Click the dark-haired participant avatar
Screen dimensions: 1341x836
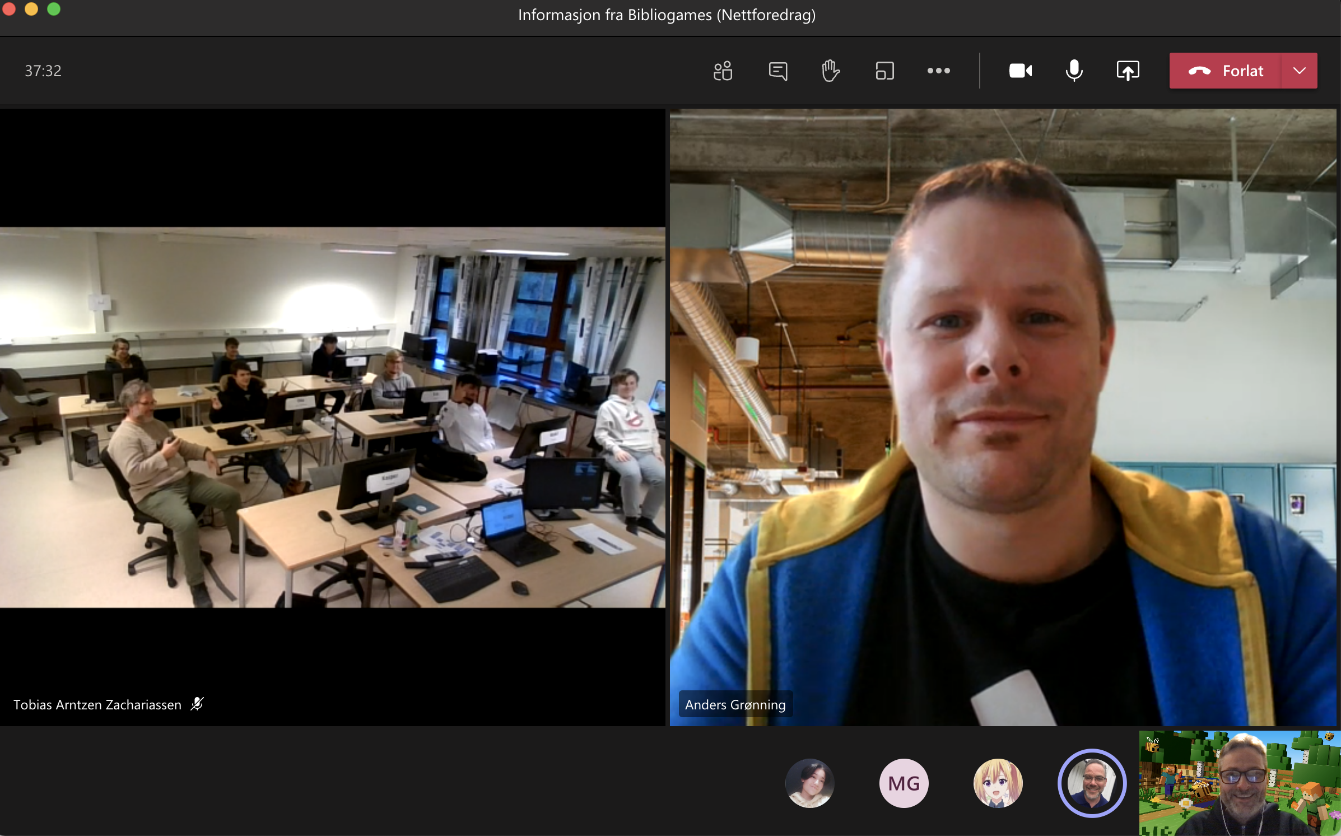pyautogui.click(x=809, y=783)
